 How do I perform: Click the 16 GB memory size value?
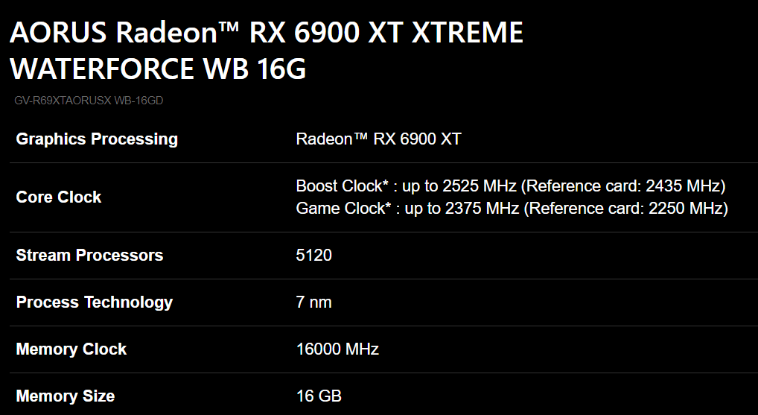(x=319, y=396)
